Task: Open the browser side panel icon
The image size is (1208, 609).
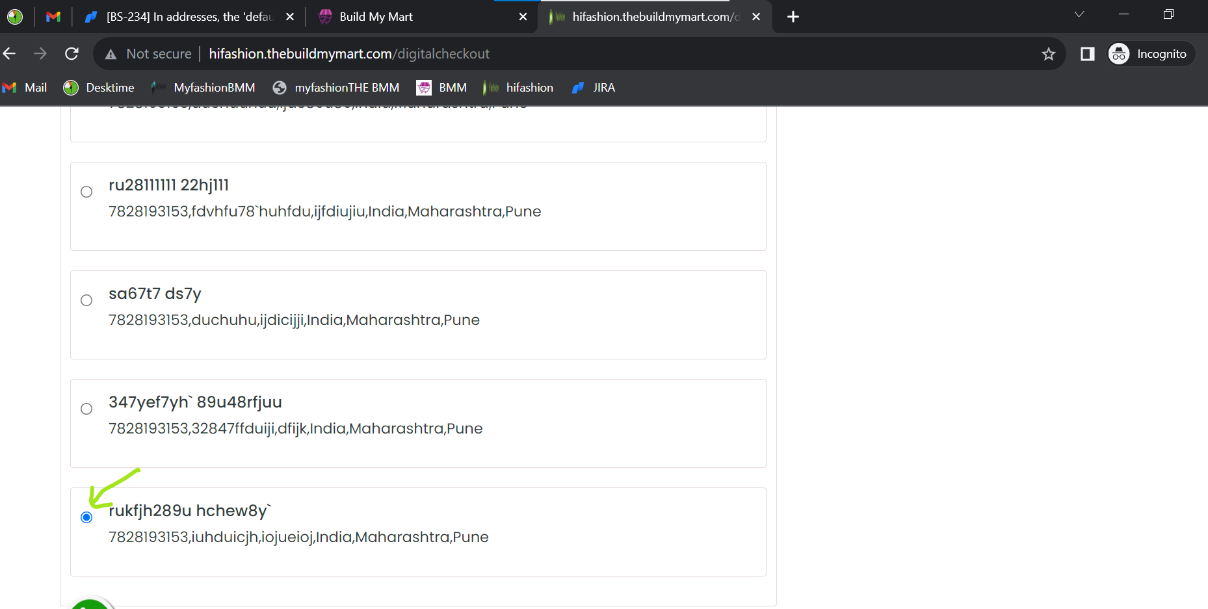Action: 1087,54
